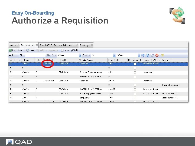Click the refresh arrows icon in filter bar
Image resolution: width=195 pixels, height=146 pixels.
coord(148,55)
